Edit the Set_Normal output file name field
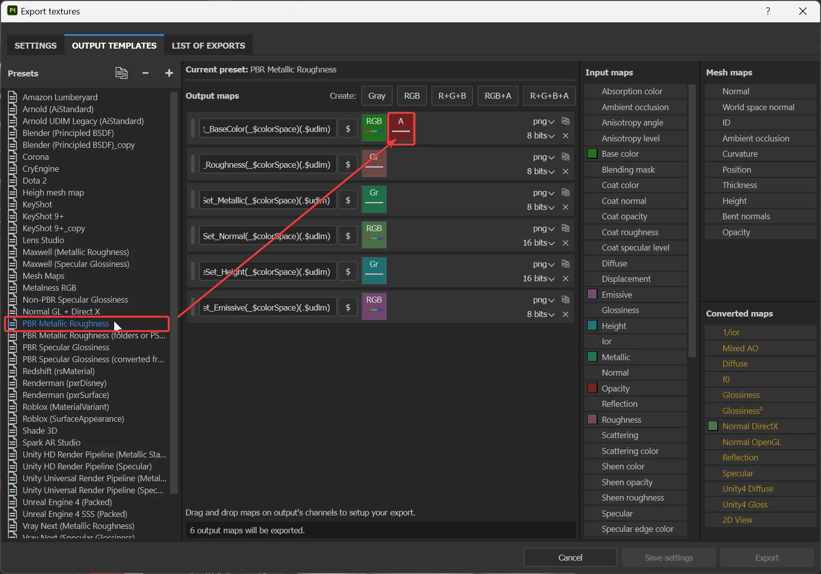Image resolution: width=821 pixels, height=574 pixels. point(268,236)
